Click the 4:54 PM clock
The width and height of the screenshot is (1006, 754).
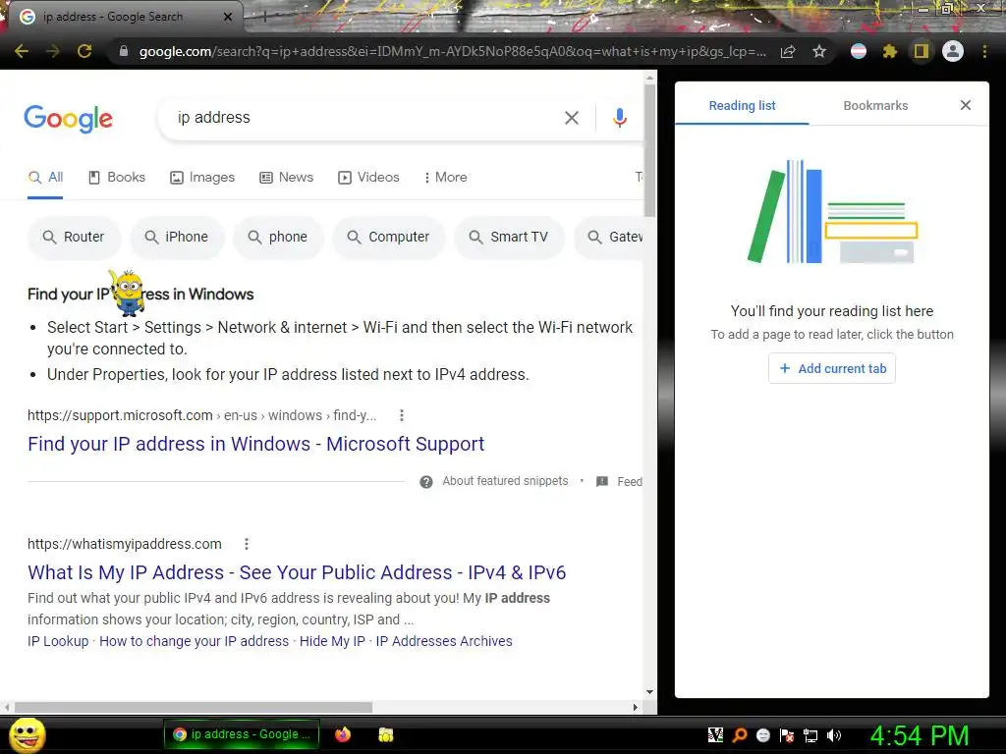point(920,735)
